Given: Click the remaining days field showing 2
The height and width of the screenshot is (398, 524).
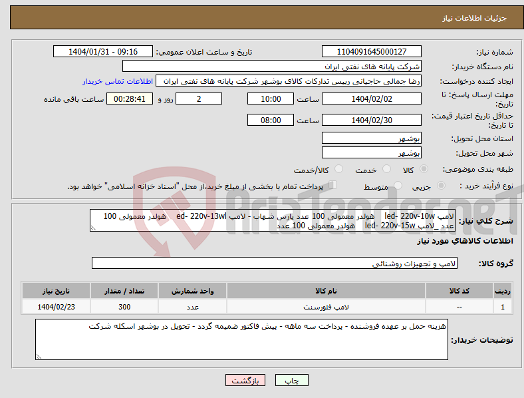Looking at the screenshot, I should (199, 99).
